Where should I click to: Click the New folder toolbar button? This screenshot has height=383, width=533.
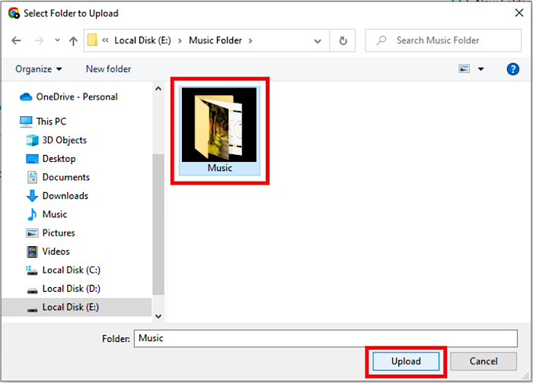pos(108,69)
